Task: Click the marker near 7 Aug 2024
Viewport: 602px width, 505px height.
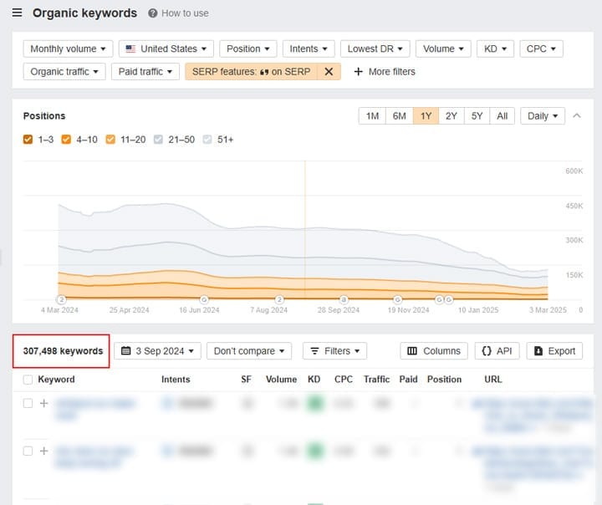Action: [x=279, y=299]
